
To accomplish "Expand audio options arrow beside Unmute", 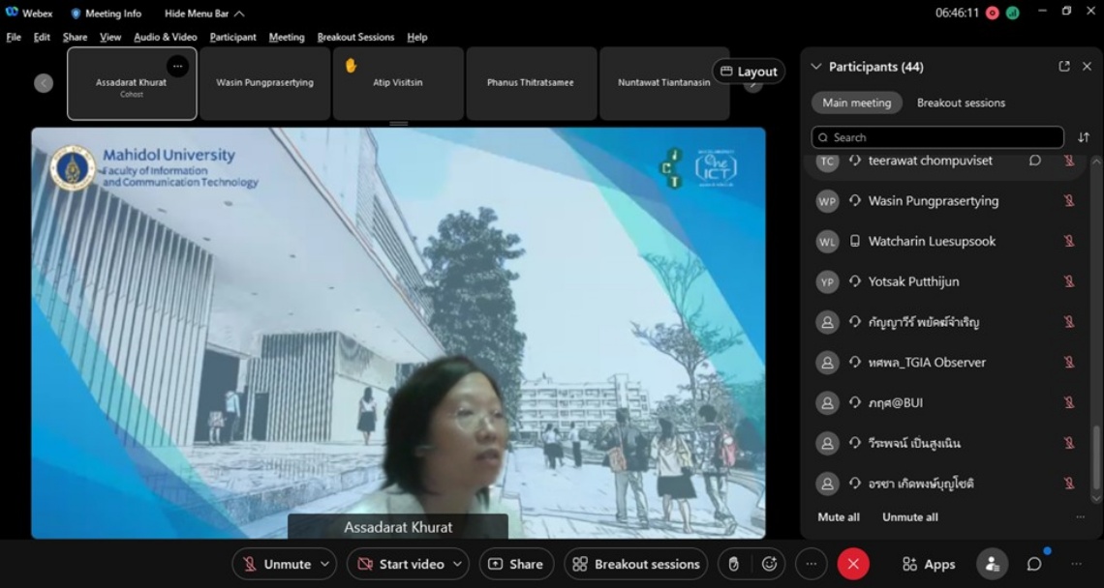I will coord(325,564).
